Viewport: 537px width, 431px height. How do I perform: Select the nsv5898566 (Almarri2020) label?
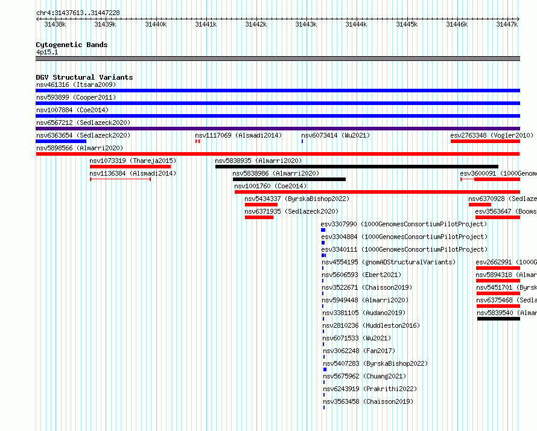point(80,148)
